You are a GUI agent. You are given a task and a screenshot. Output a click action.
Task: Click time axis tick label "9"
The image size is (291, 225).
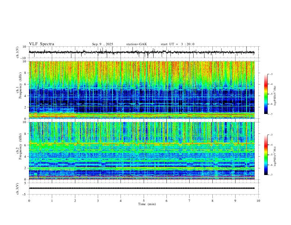235,201
